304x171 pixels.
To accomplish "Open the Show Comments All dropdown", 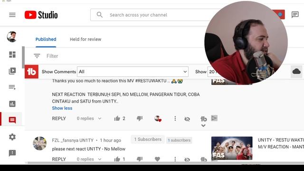I will [133, 72].
